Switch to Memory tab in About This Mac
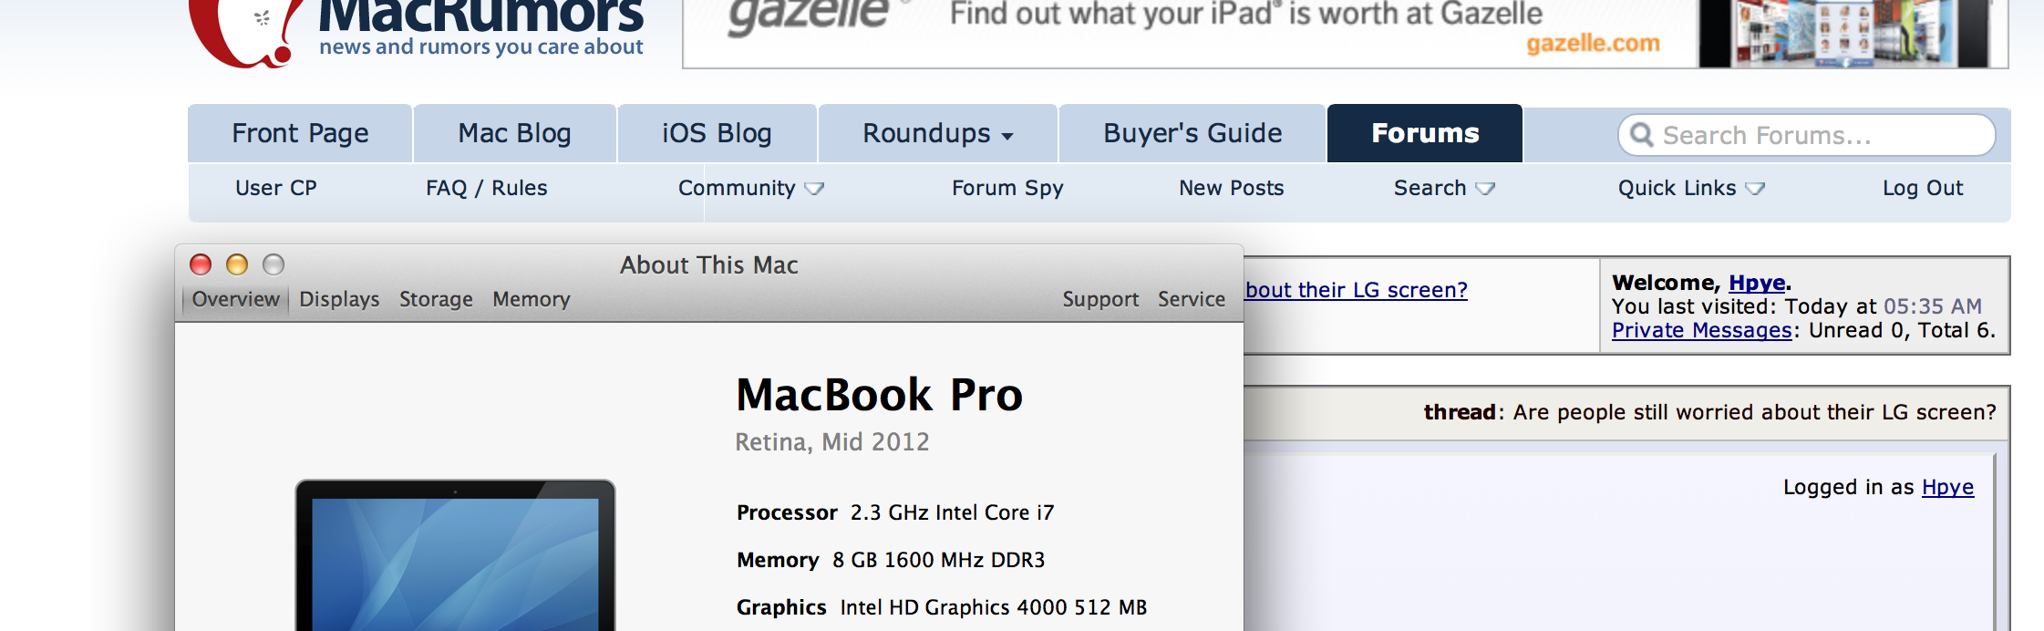 (532, 299)
